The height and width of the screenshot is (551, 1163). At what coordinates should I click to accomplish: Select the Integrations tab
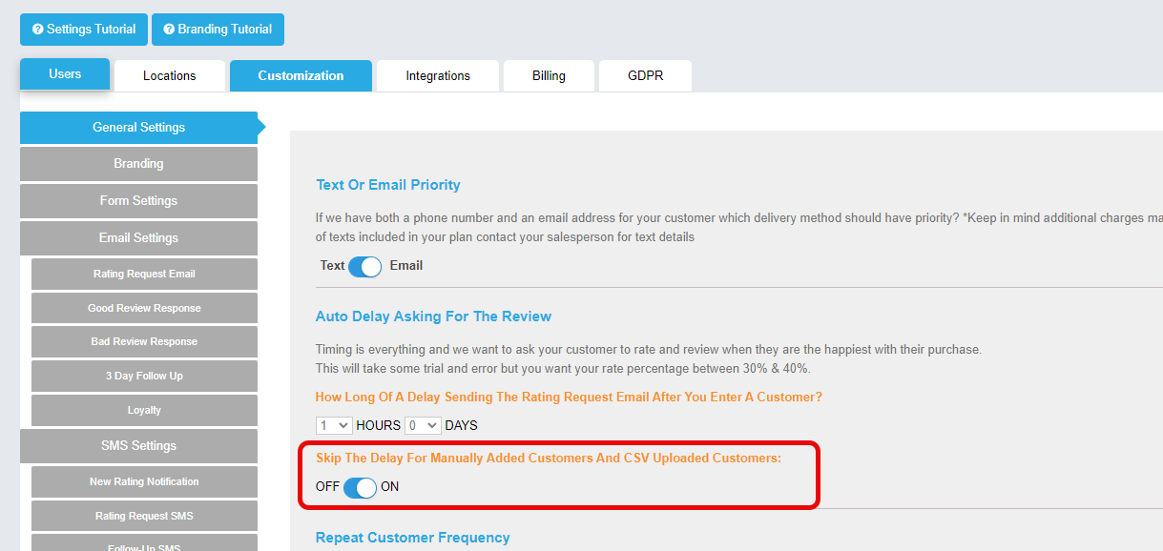tap(438, 76)
